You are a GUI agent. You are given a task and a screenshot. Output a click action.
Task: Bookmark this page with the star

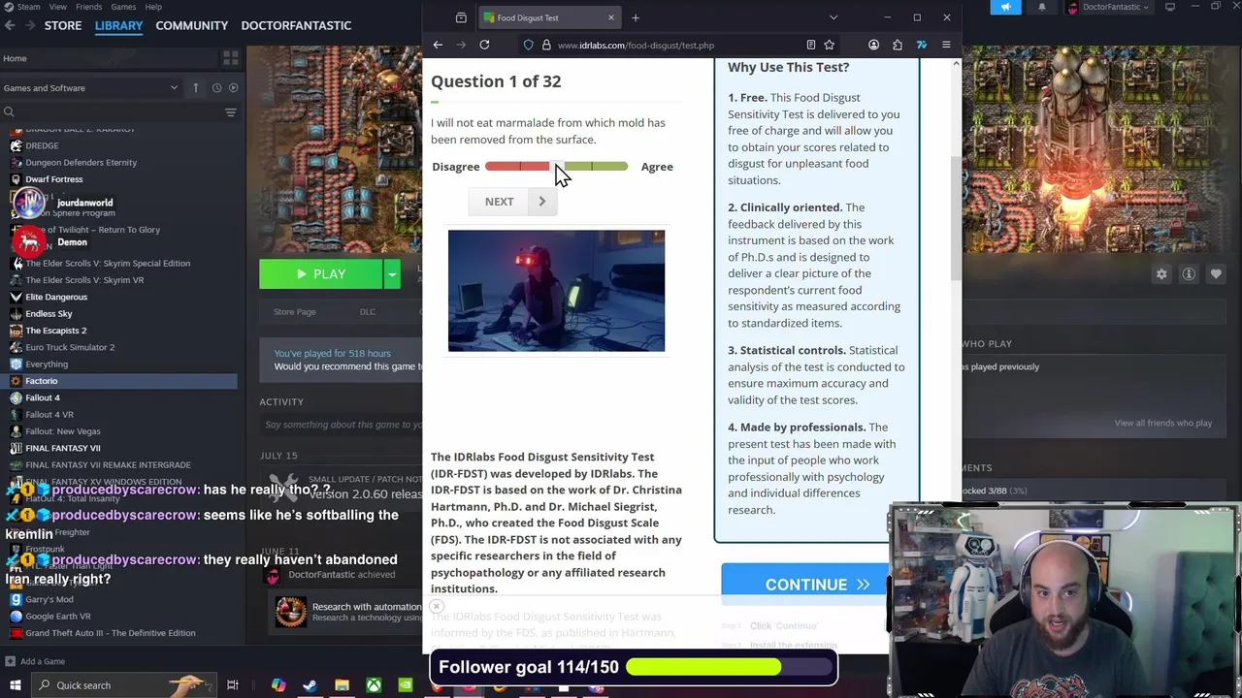click(830, 45)
